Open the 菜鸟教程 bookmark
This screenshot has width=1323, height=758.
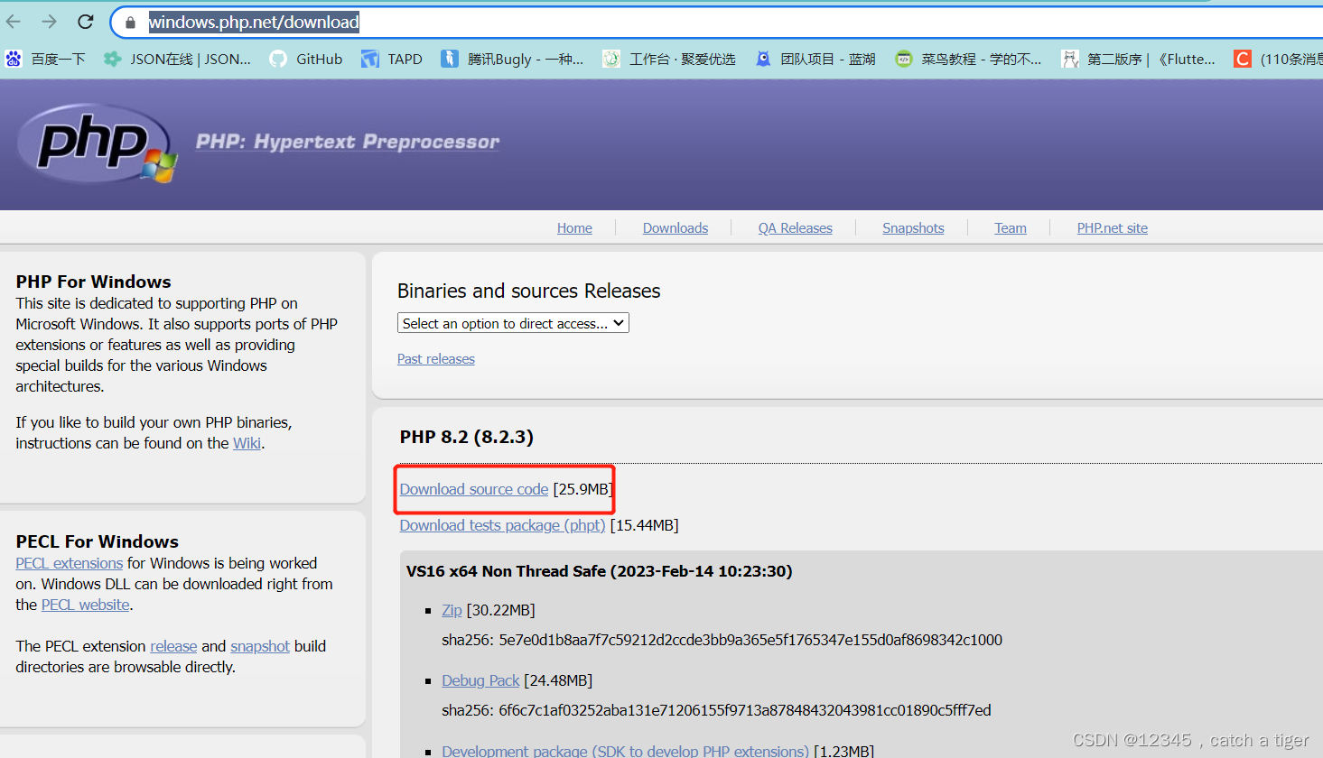[967, 59]
